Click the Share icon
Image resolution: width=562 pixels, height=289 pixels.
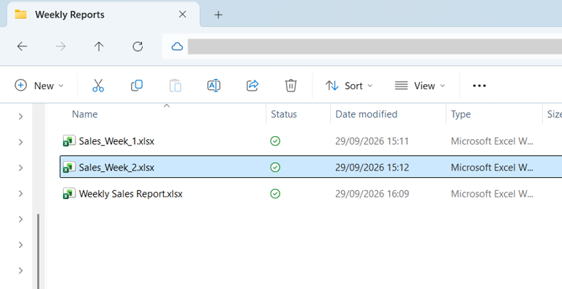pos(252,86)
